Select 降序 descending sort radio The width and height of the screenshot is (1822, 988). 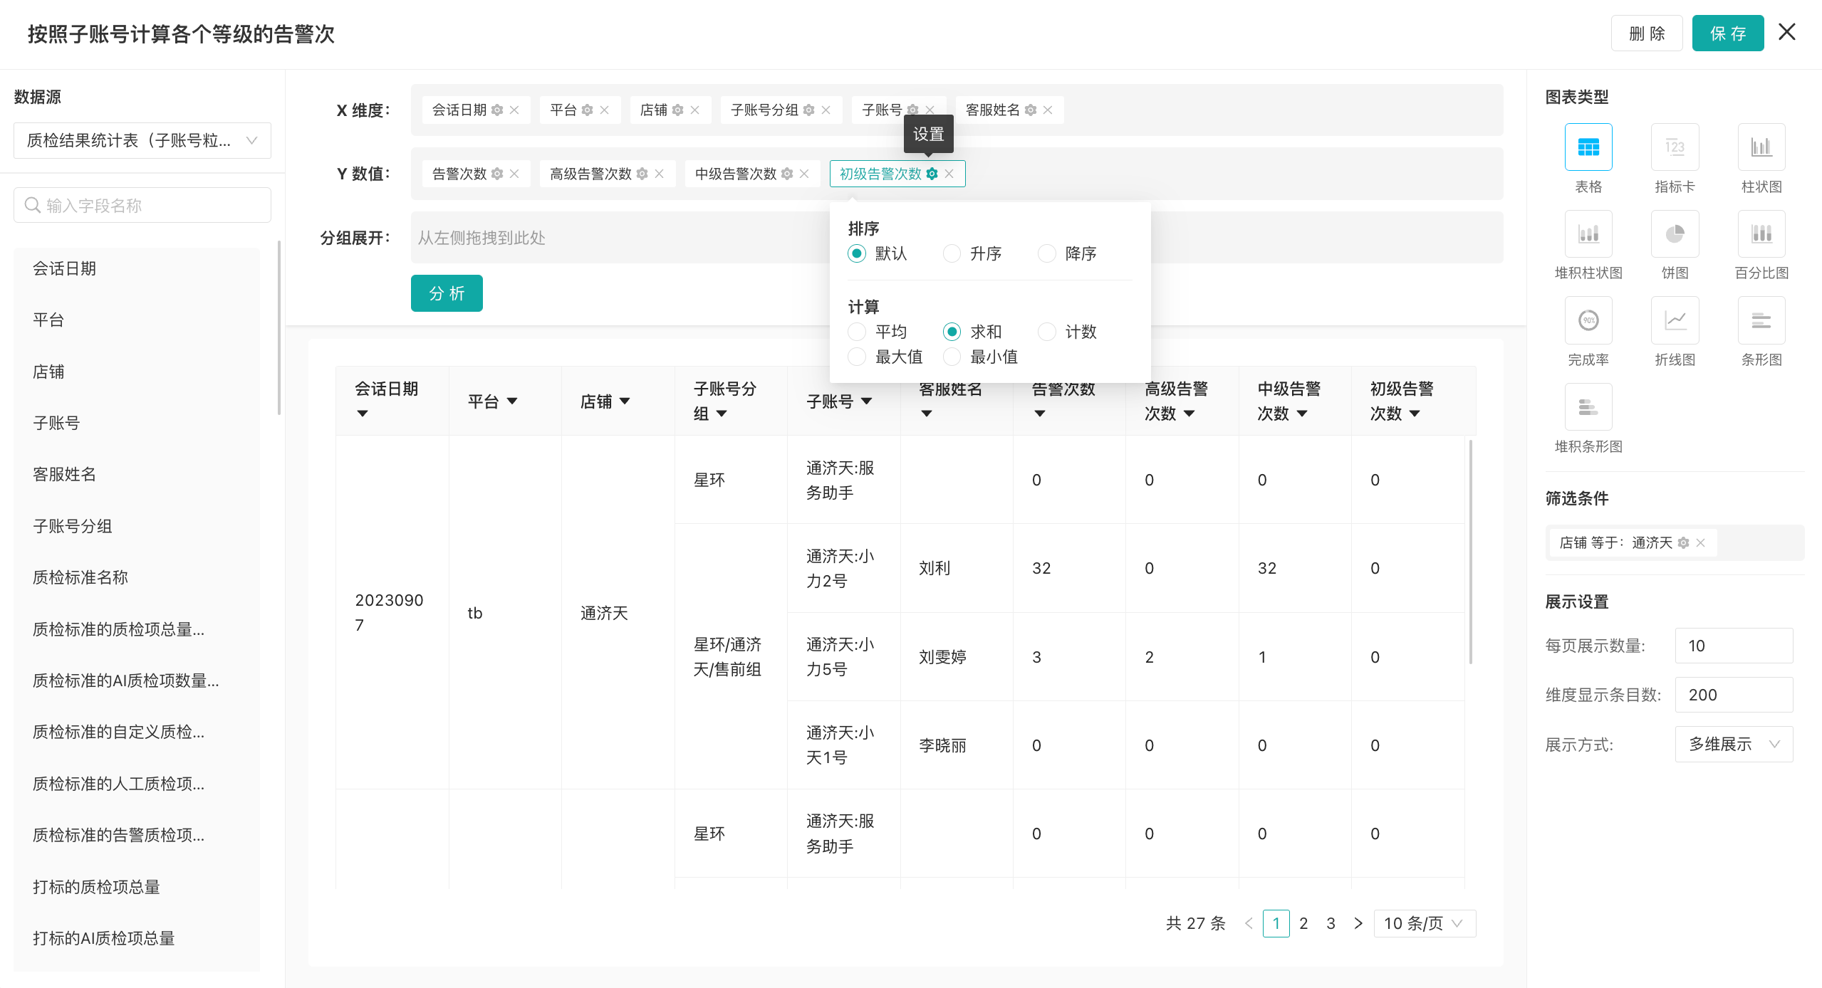1046,253
